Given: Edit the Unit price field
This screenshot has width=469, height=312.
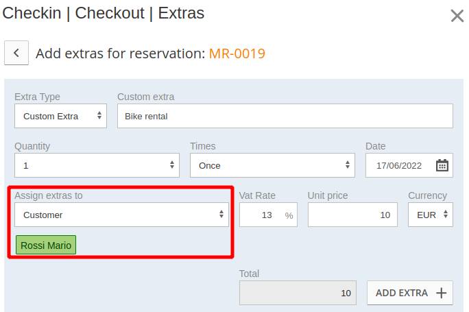Looking at the screenshot, I should (x=352, y=215).
